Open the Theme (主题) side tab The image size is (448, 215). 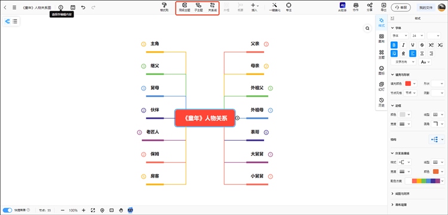point(381,54)
